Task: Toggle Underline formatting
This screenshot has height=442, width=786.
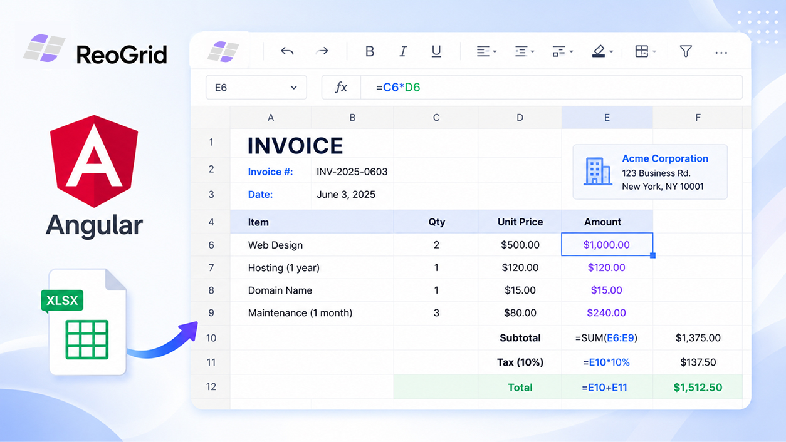Action: point(436,51)
